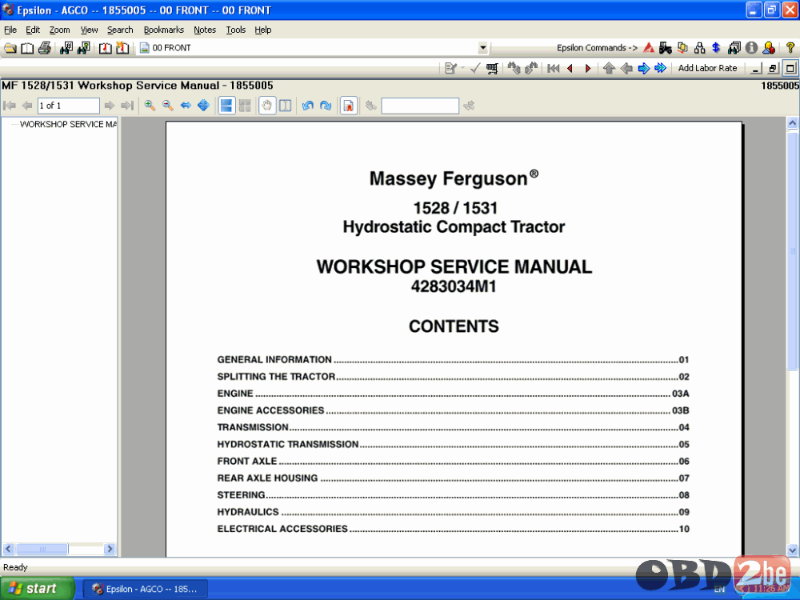This screenshot has width=800, height=600.
Task: Open dropdown arrow next to notepad icon
Action: tap(462, 68)
